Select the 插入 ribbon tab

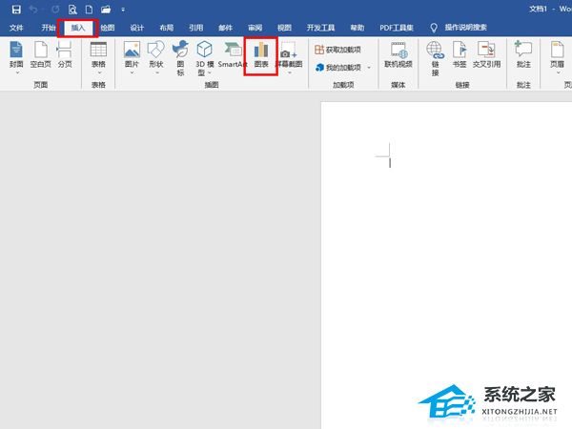pos(78,28)
